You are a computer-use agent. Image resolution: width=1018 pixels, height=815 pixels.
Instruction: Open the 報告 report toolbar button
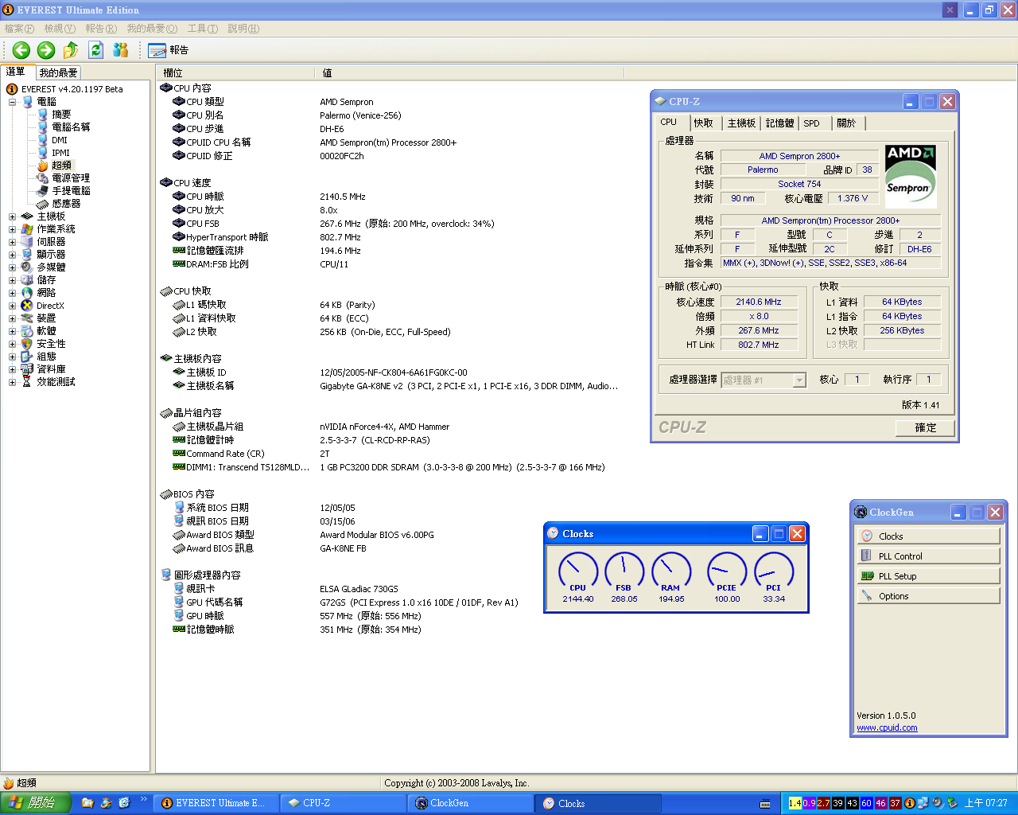point(169,50)
